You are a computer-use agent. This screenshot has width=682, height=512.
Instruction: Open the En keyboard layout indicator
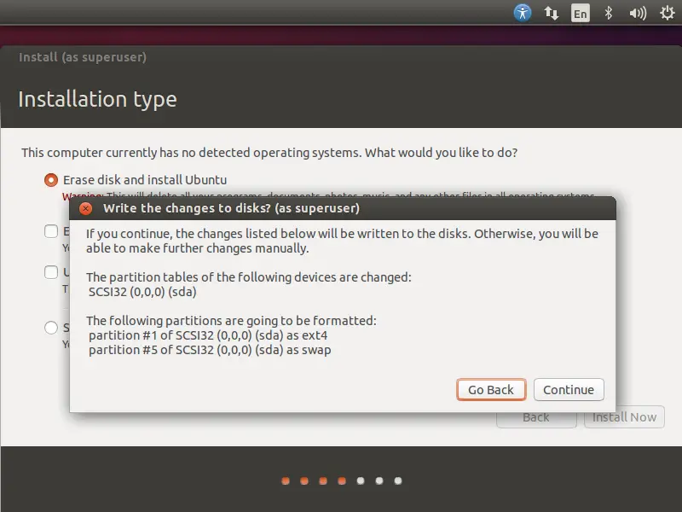pyautogui.click(x=581, y=13)
